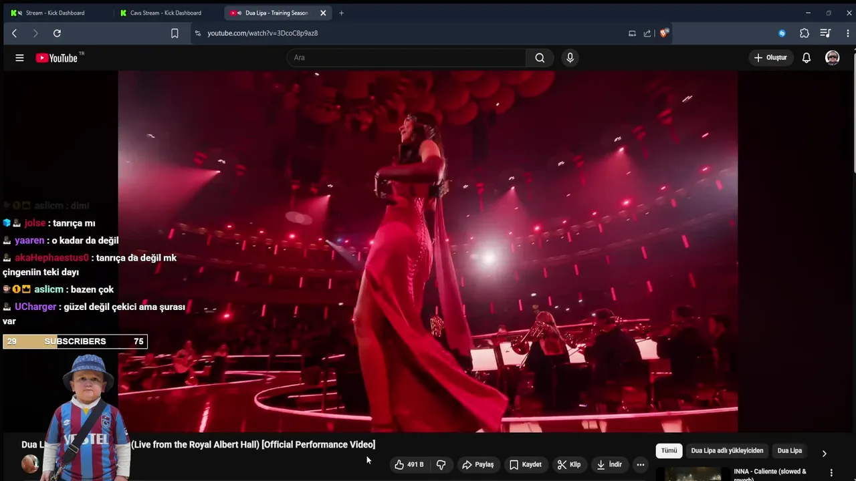
Task: Open the extensions puzzle icon
Action: (x=805, y=33)
